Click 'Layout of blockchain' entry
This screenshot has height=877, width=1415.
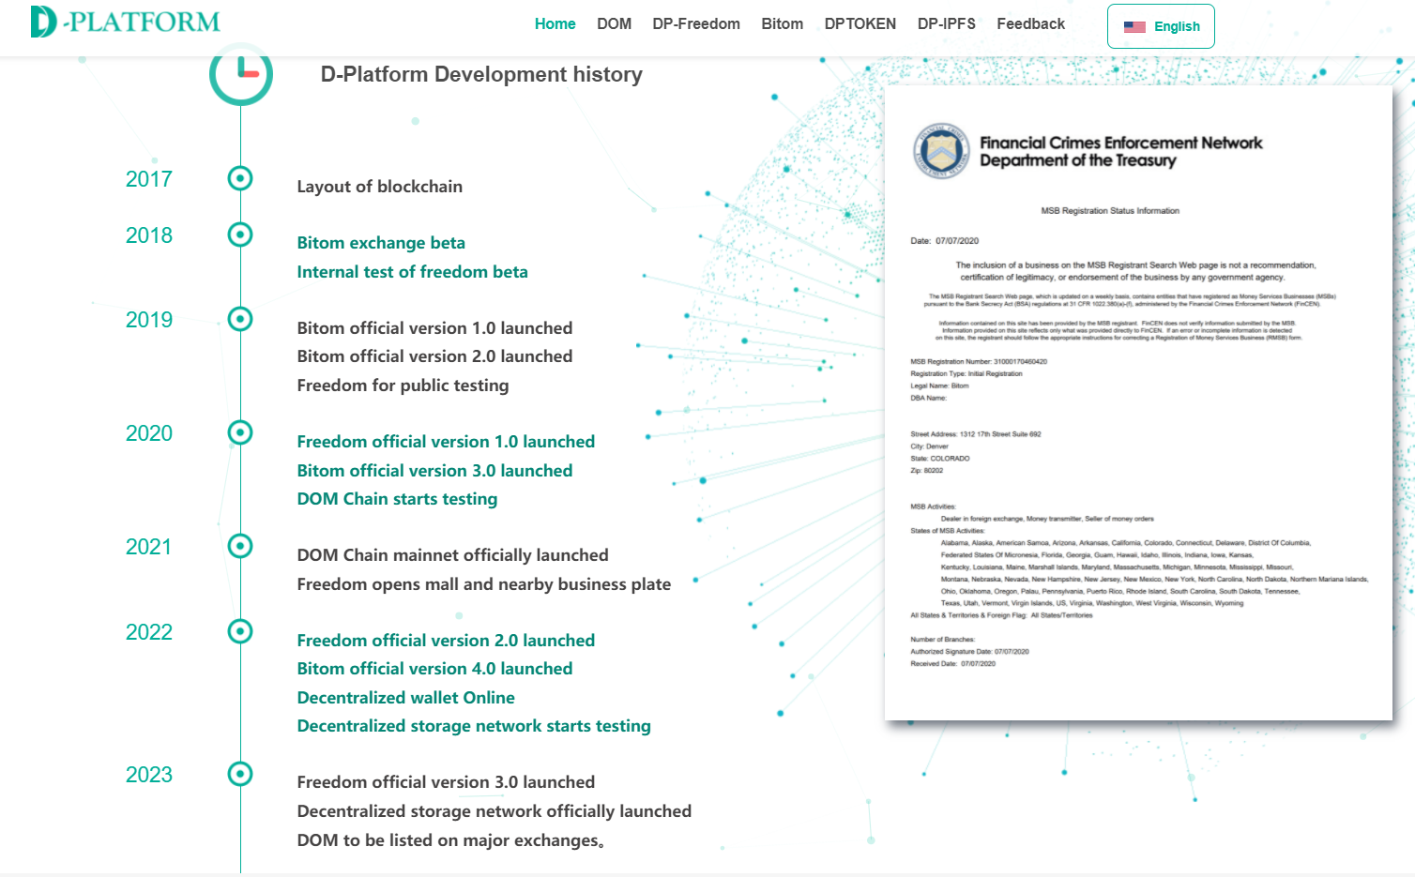pos(380,187)
